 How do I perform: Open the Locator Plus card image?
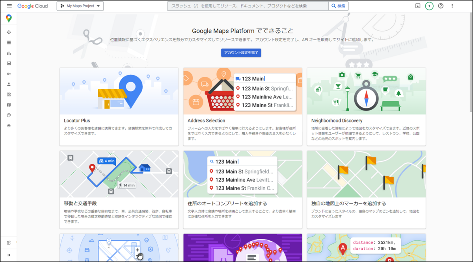click(119, 91)
